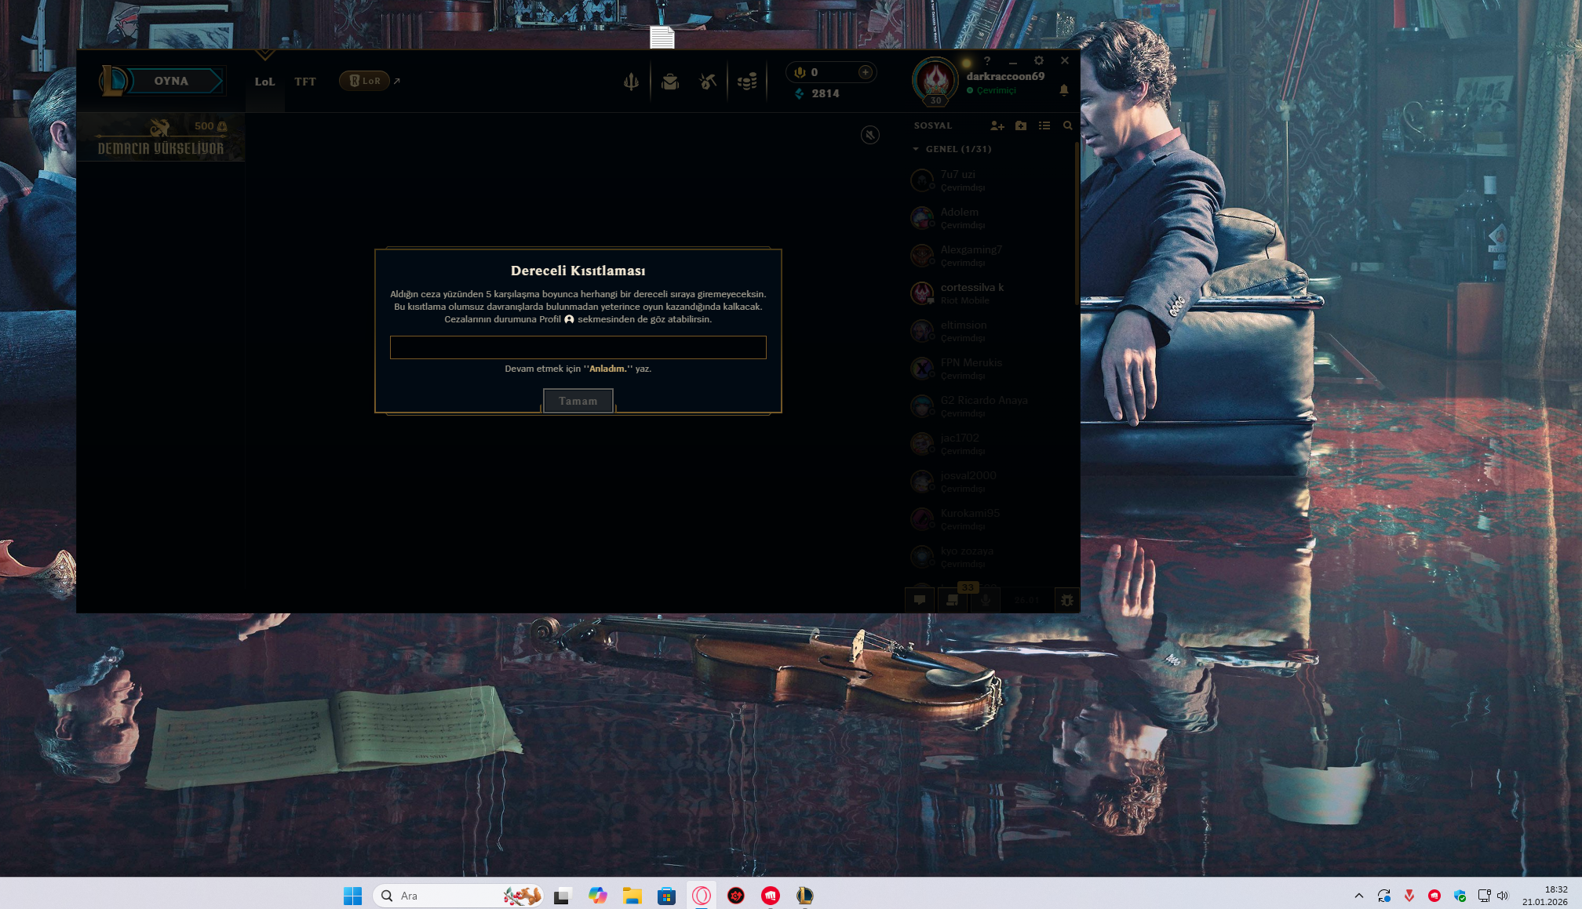Select friend cortessilva k
The image size is (1582, 909).
point(990,293)
